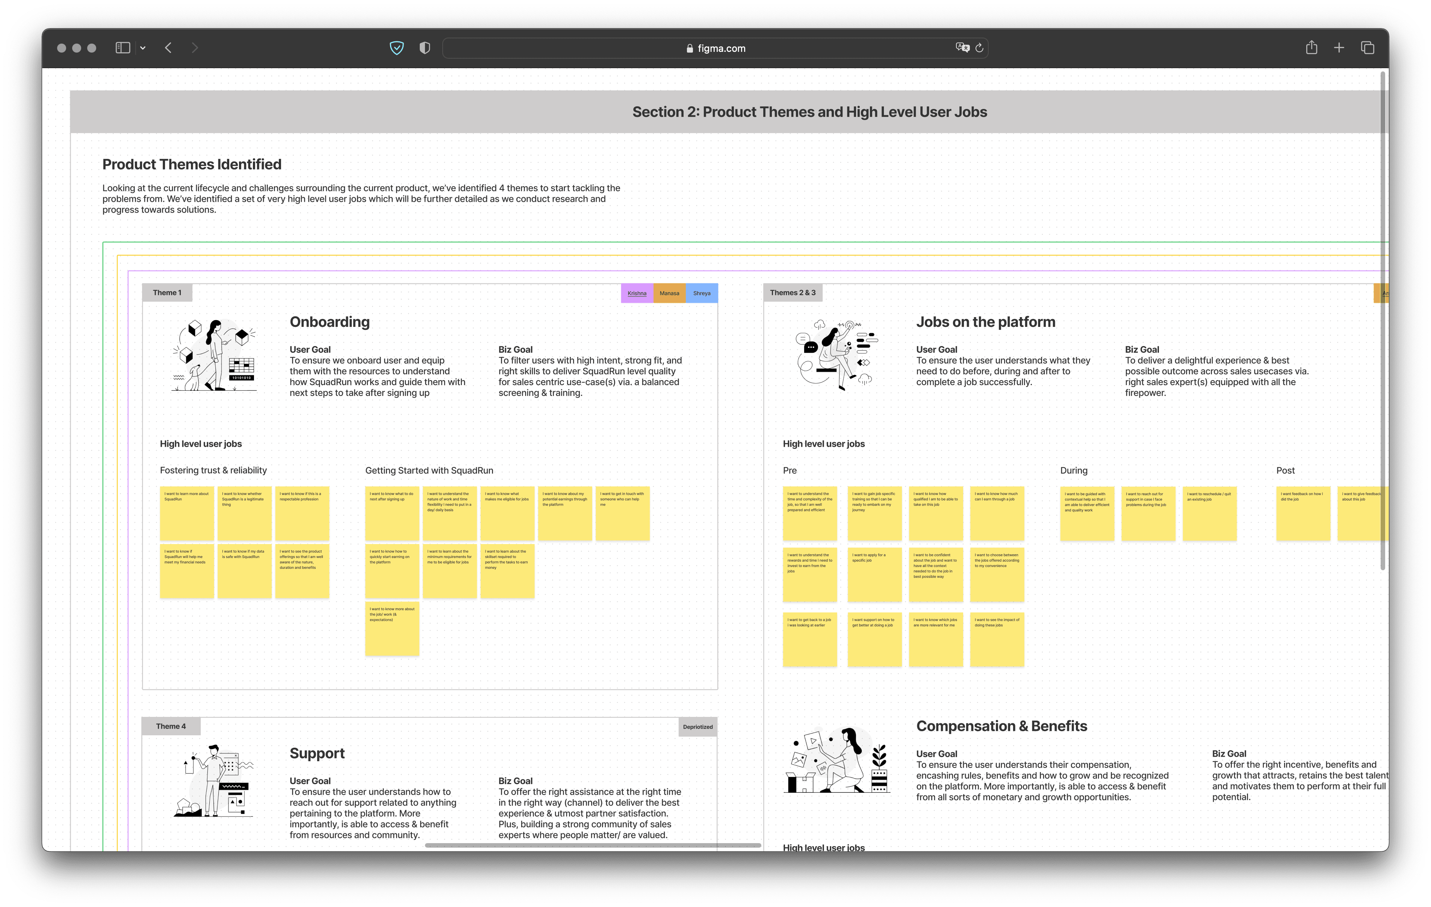Viewport: 1431px width, 907px height.
Task: Click the Theme 1 frame label
Action: tap(167, 292)
